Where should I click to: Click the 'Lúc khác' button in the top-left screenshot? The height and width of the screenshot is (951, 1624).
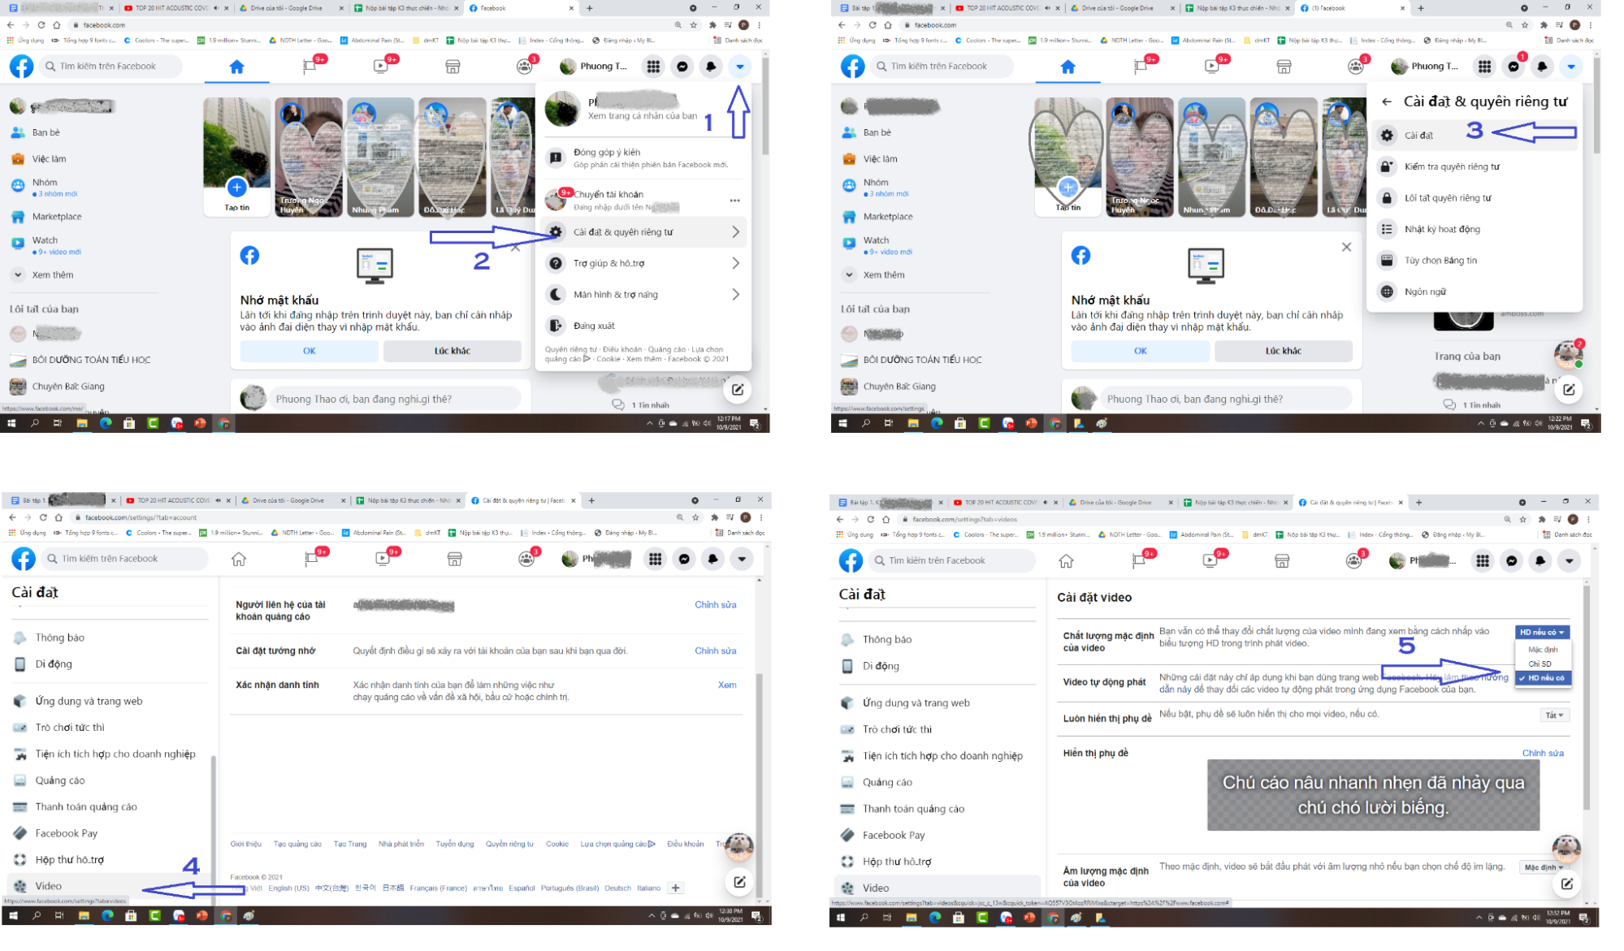tap(452, 351)
